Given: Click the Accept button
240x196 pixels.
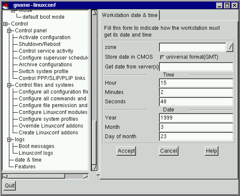Looking at the screenshot, I should 126,151.
